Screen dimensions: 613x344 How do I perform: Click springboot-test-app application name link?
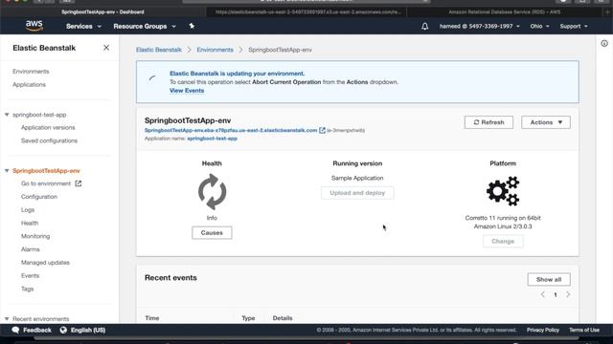click(213, 139)
